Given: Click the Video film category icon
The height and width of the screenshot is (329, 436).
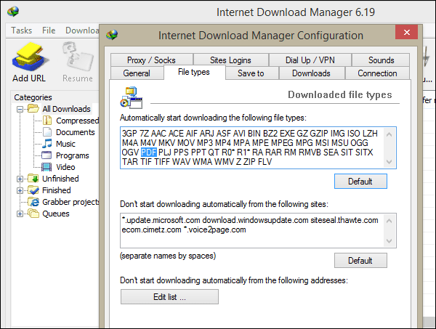Looking at the screenshot, I should pyautogui.click(x=47, y=167).
